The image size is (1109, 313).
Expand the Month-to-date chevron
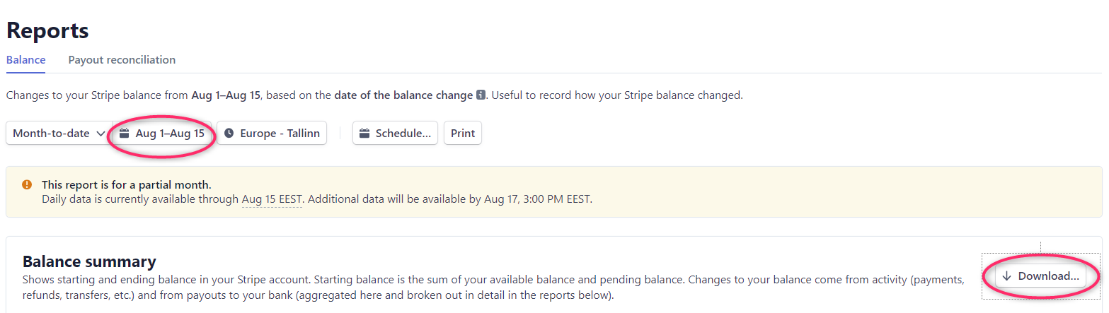(100, 134)
